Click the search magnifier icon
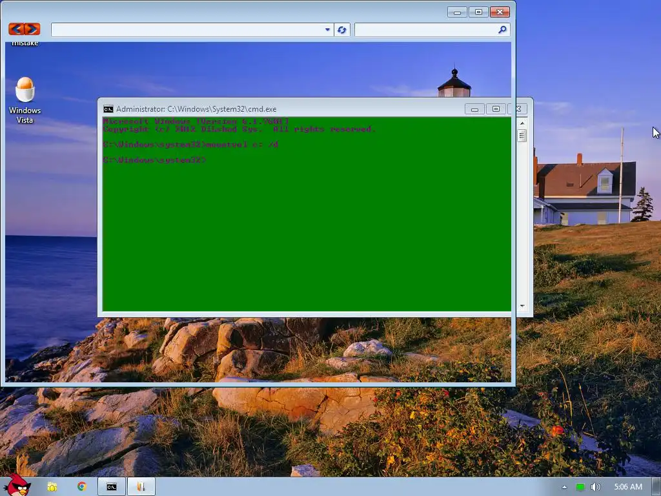The height and width of the screenshot is (496, 661). point(502,30)
